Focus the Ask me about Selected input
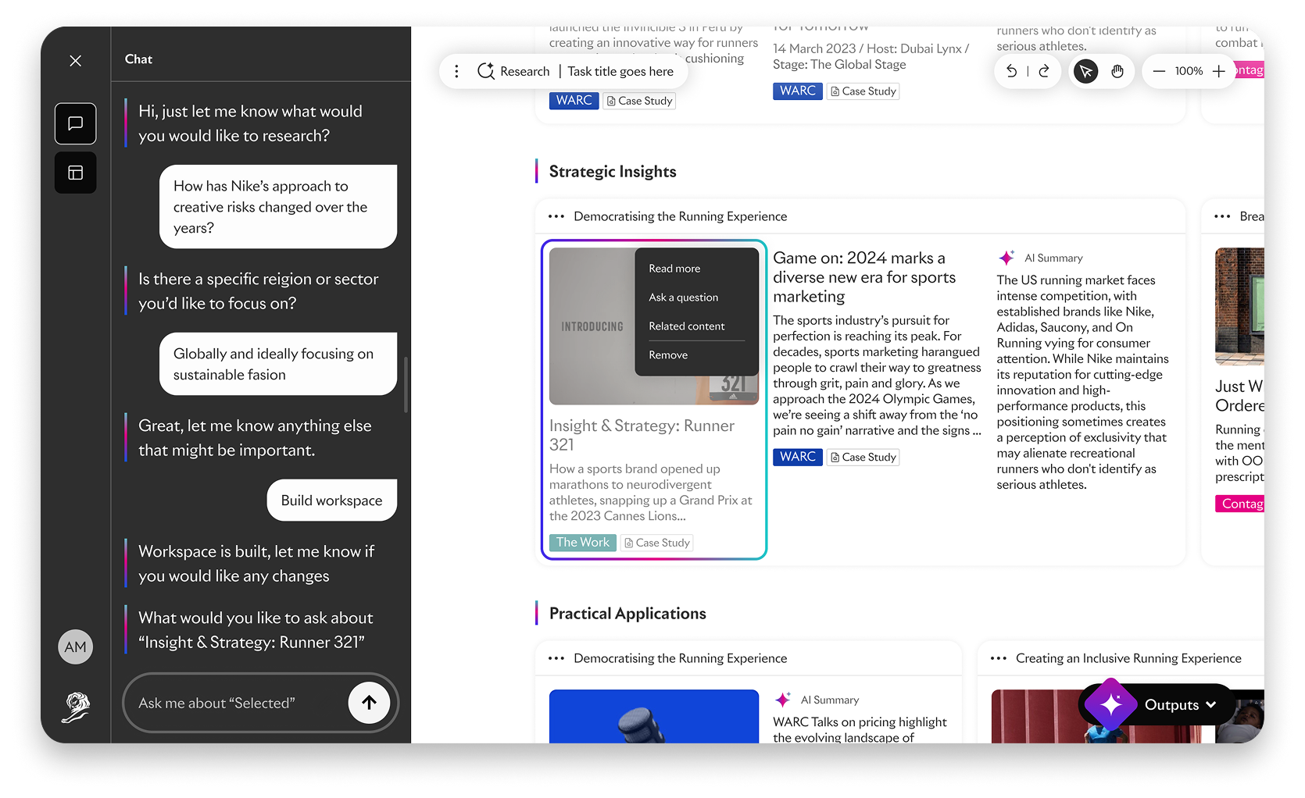 tap(234, 703)
